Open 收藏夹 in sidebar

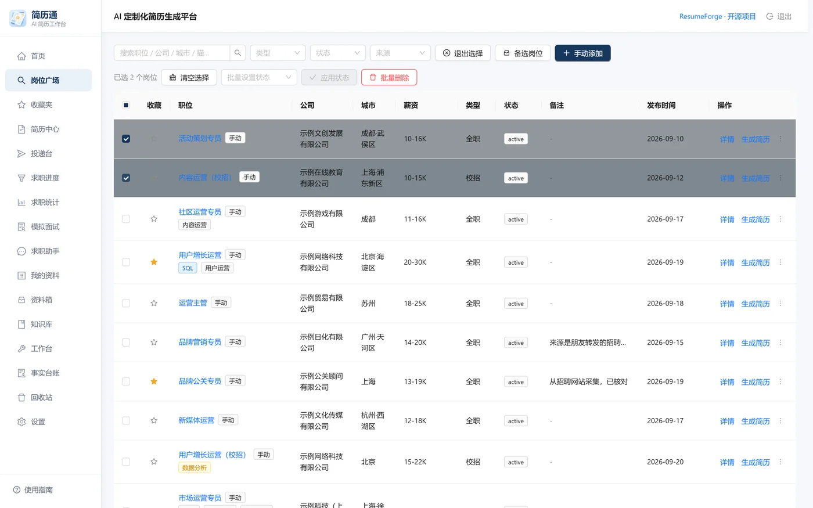(x=49, y=105)
